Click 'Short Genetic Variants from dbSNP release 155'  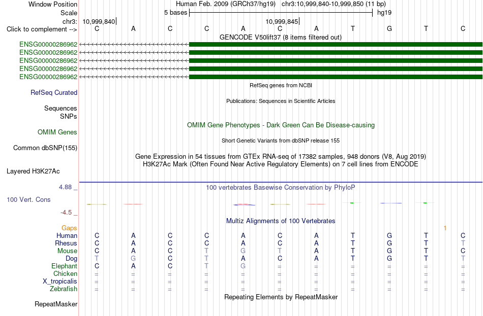pyautogui.click(x=281, y=141)
